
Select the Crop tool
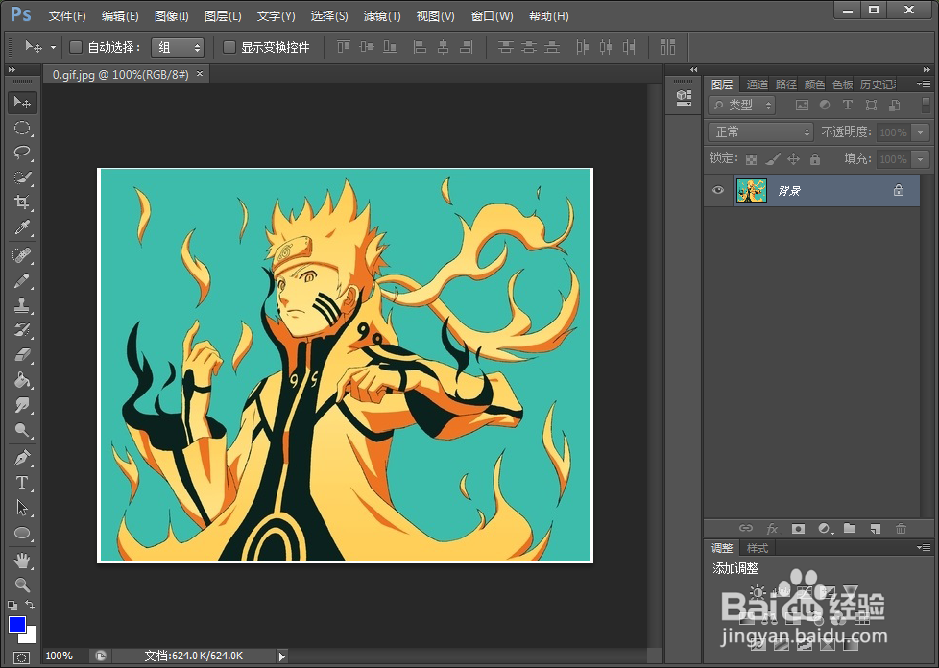(22, 203)
